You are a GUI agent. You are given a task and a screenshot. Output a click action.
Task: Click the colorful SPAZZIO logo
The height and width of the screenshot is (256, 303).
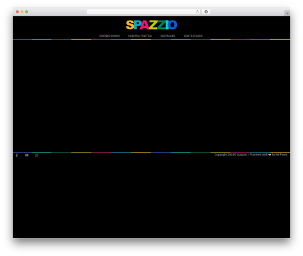coord(151,25)
